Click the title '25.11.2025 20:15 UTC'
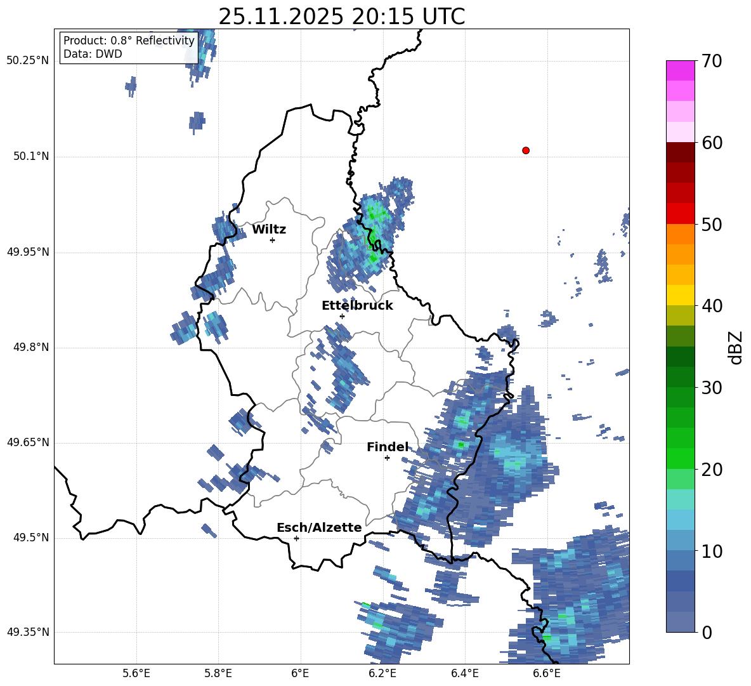The height and width of the screenshot is (686, 751). pos(342,16)
